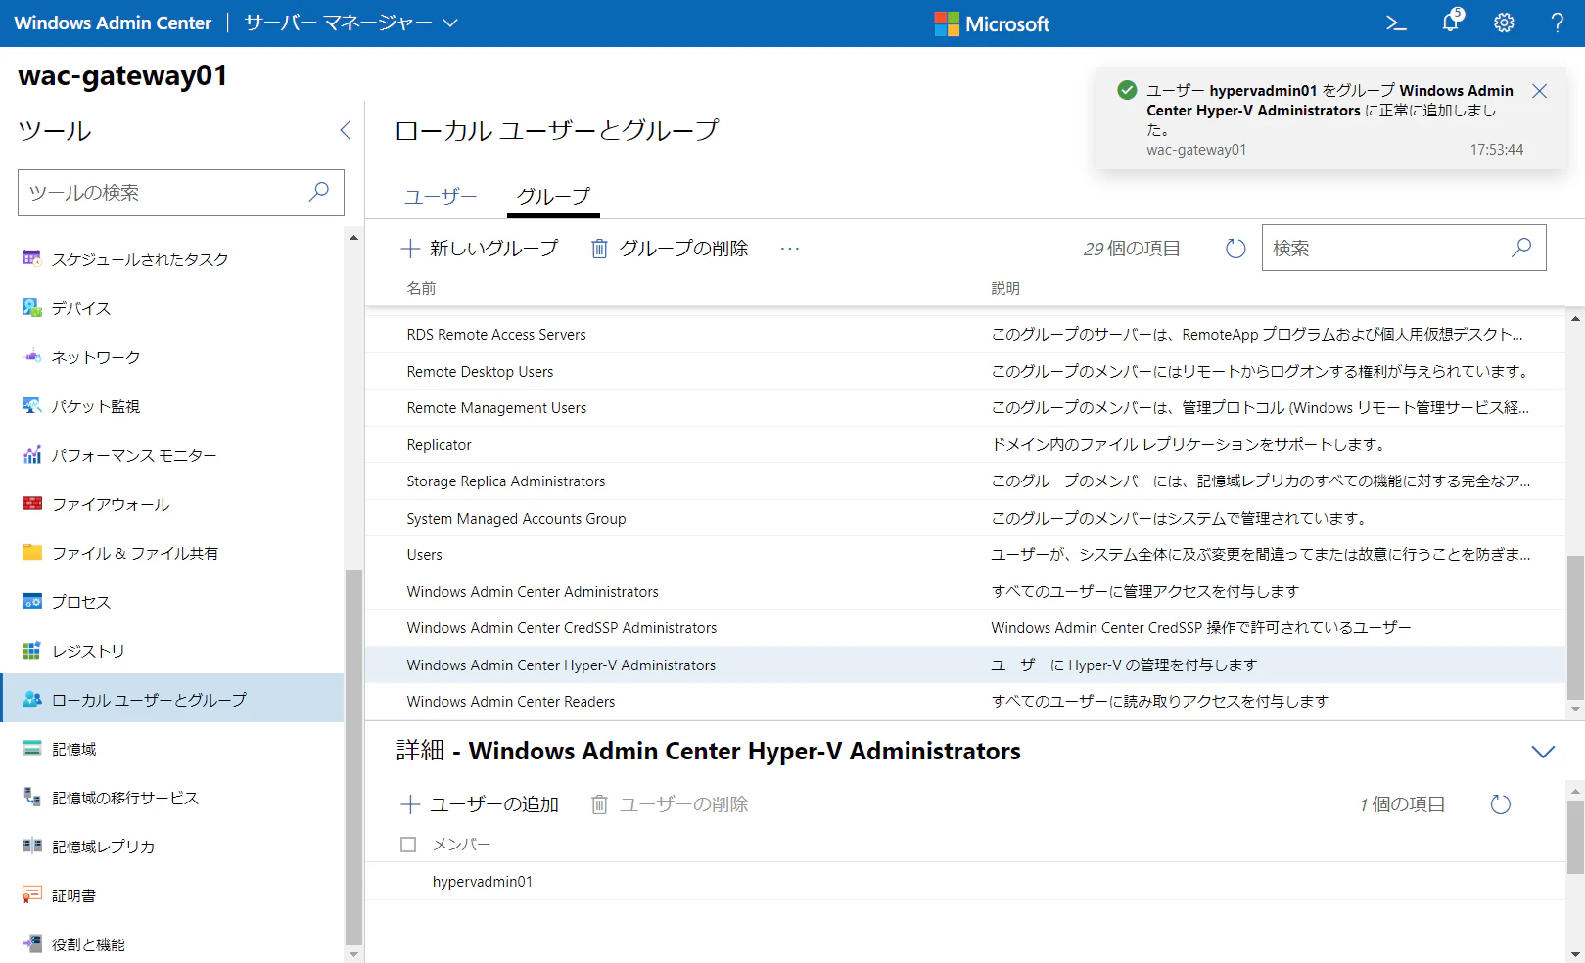The height and width of the screenshot is (963, 1585).
Task: Open the notifications bell
Action: tap(1452, 22)
